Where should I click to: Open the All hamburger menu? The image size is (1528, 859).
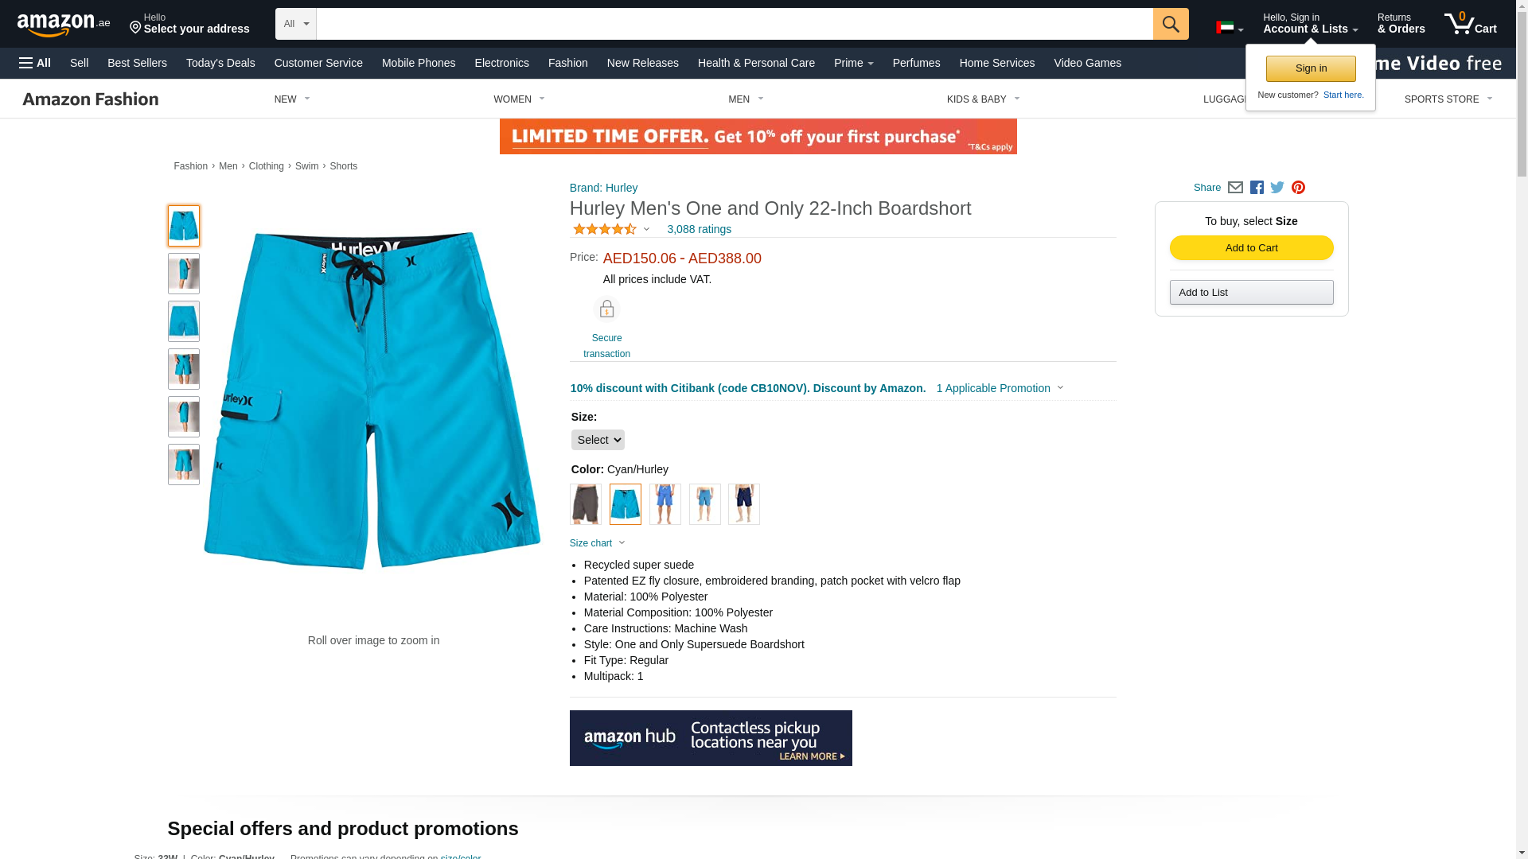tap(35, 63)
